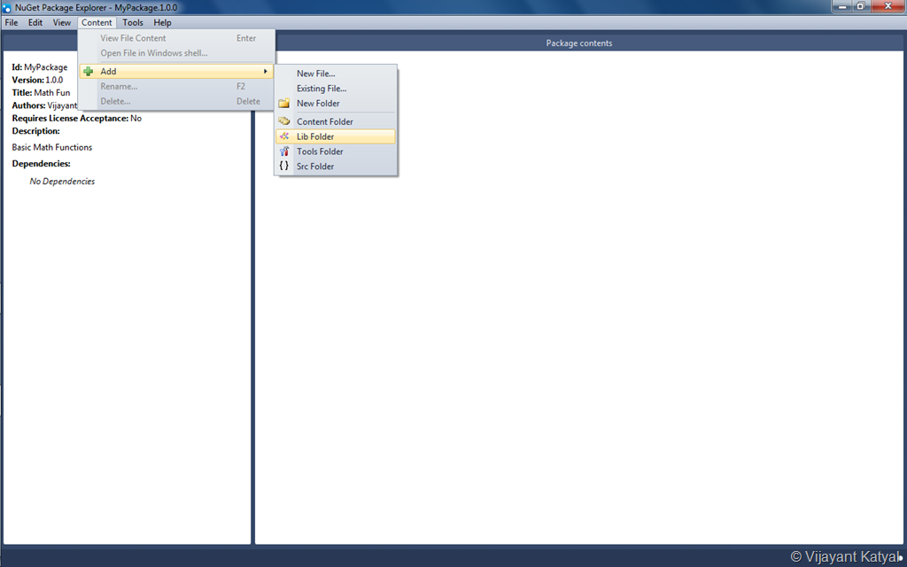The width and height of the screenshot is (907, 567).
Task: Open the Help menu
Action: coord(163,22)
